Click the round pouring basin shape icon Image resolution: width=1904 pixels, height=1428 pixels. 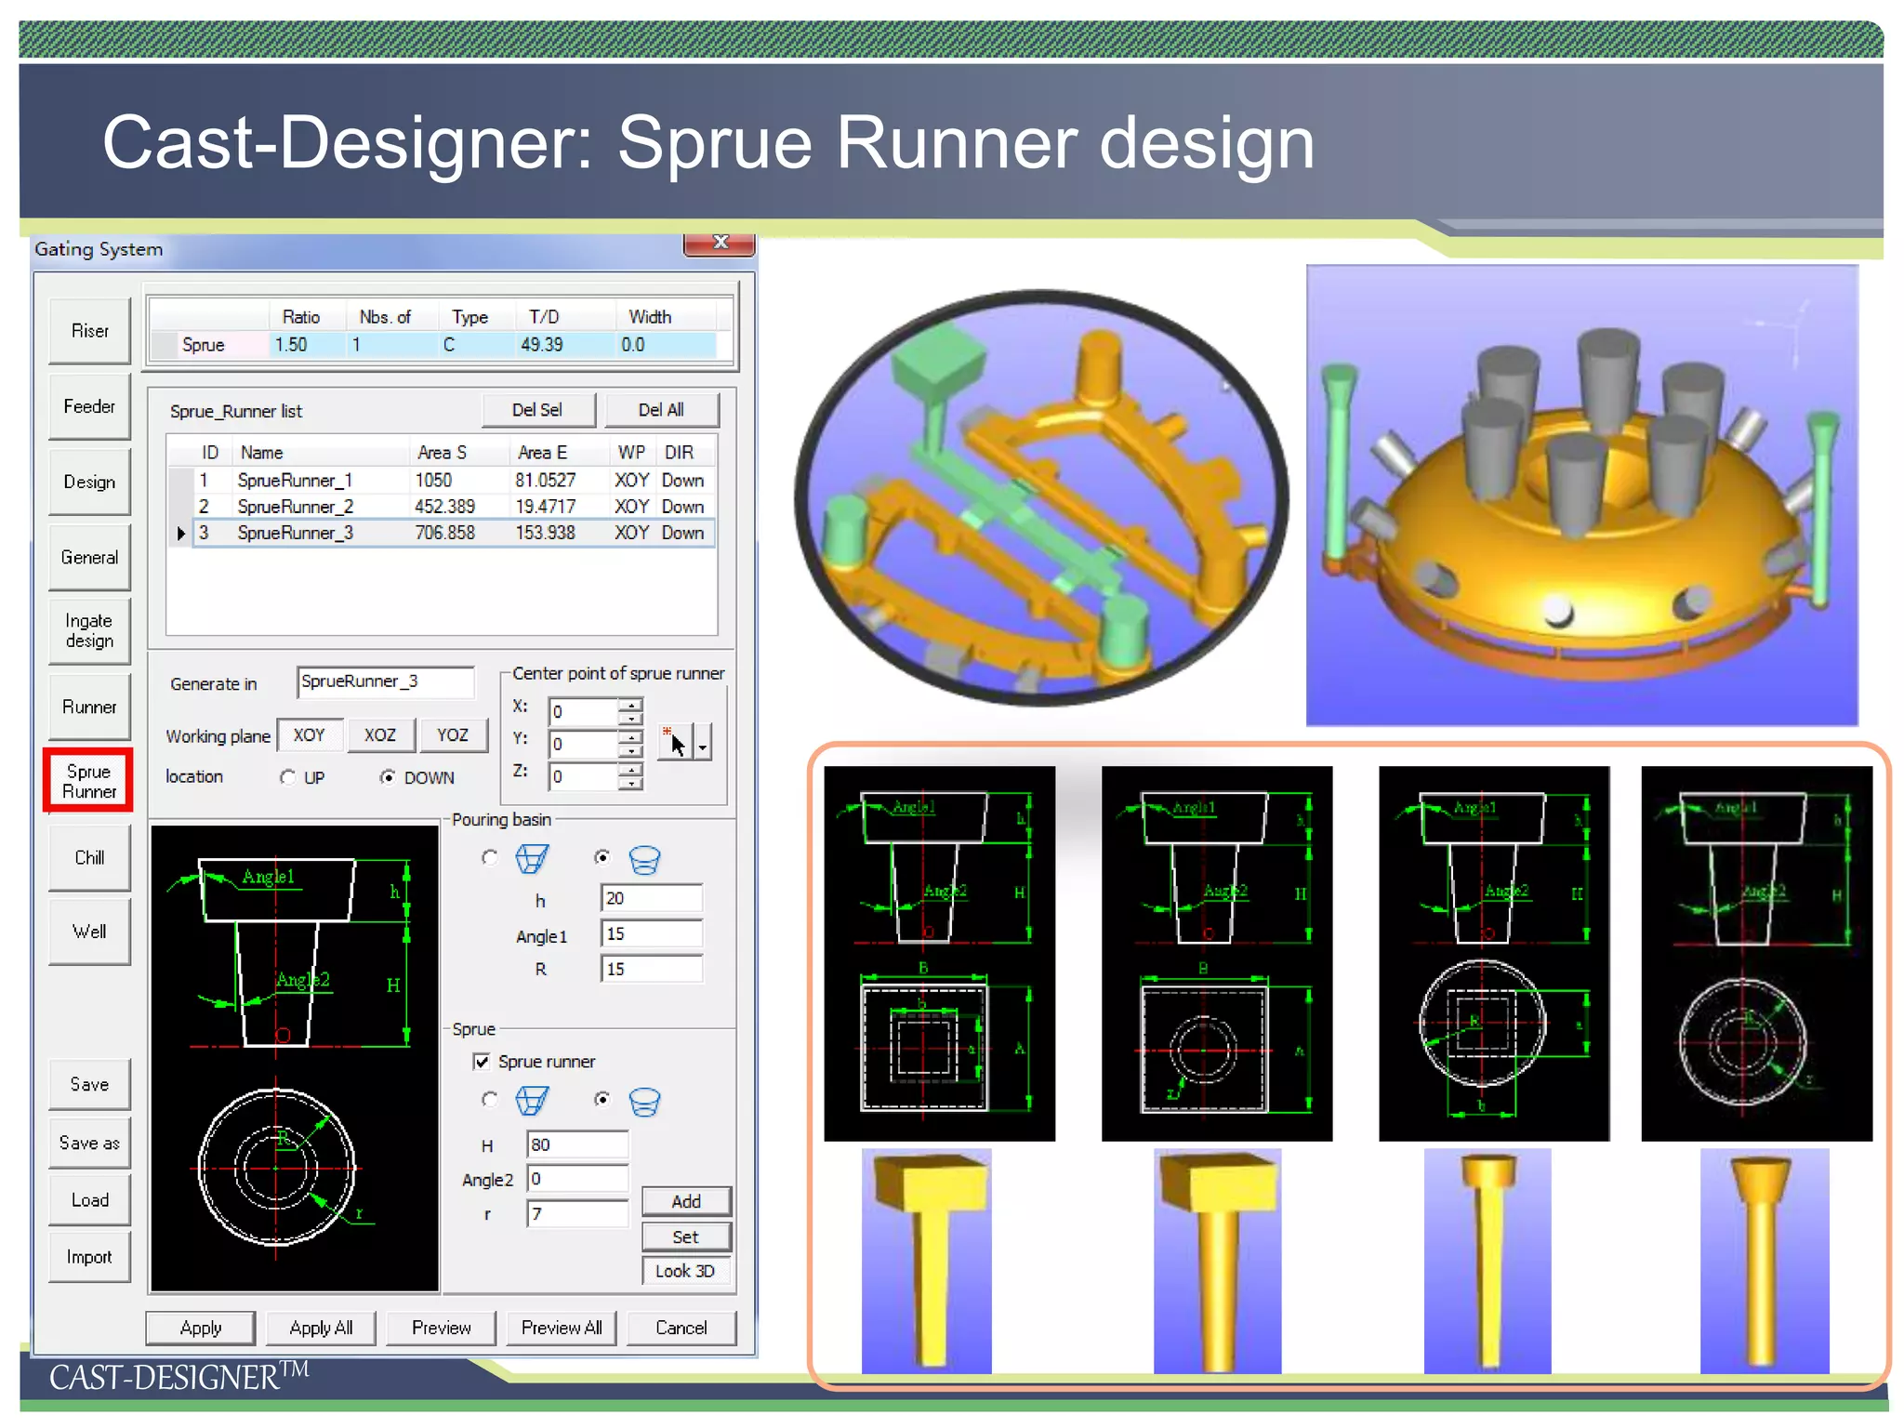point(644,860)
